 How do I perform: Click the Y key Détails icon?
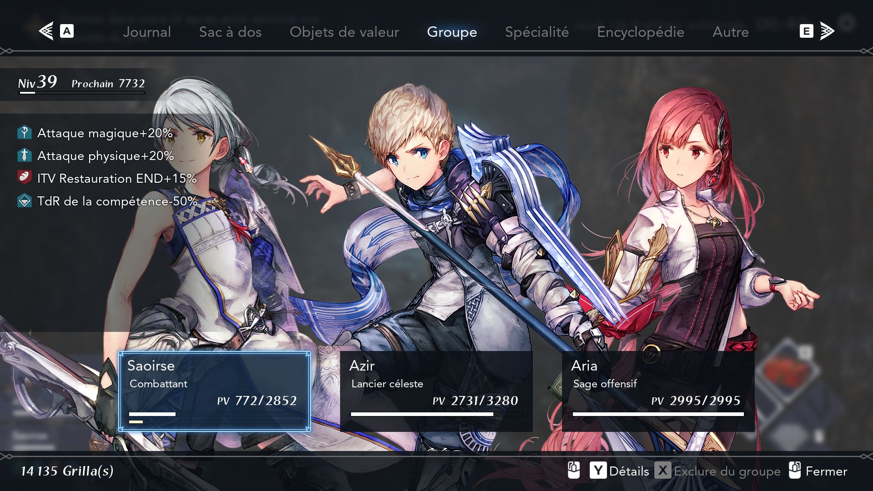[x=598, y=471]
